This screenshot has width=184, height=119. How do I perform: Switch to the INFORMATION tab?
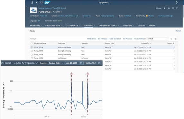[x=35, y=26]
